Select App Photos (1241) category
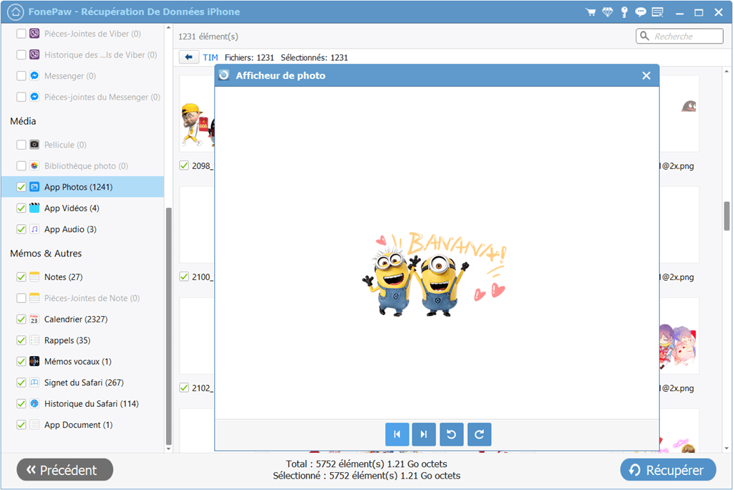Viewport: 733px width, 490px height. 83,187
